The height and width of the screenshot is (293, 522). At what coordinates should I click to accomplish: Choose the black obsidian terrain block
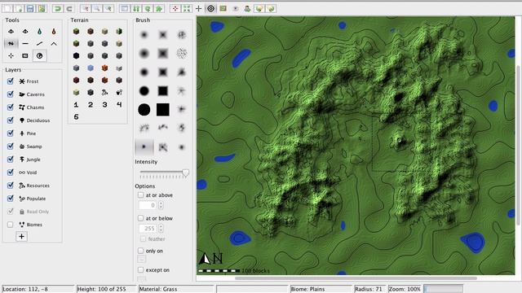point(76,56)
